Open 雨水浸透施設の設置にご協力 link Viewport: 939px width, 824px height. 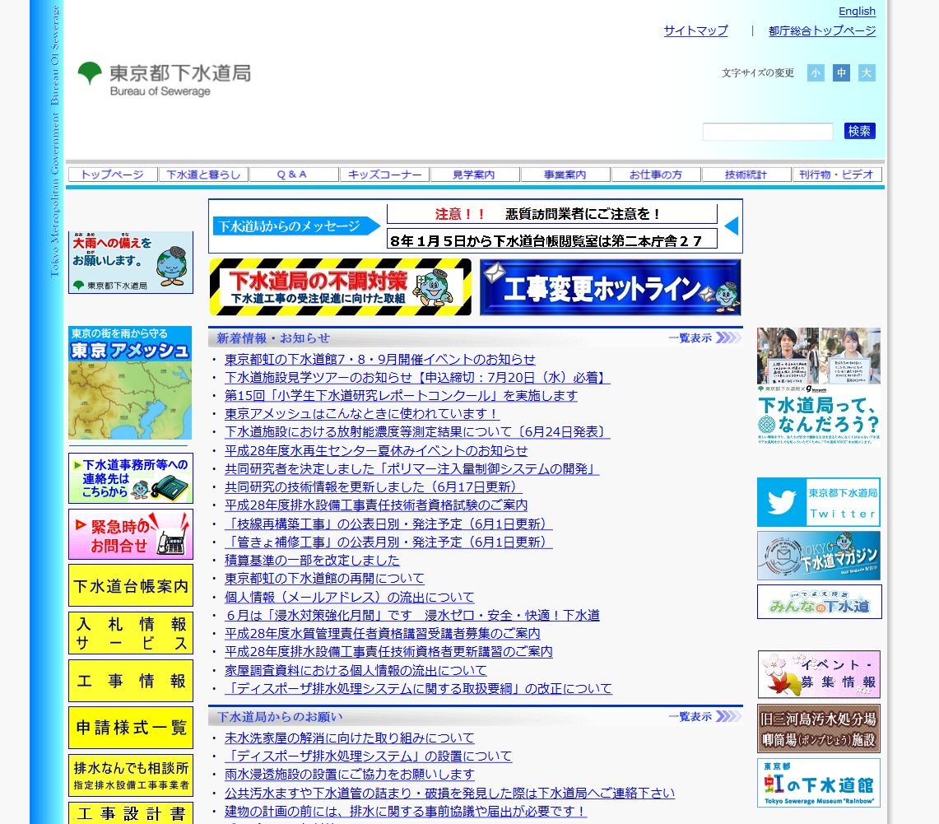click(x=349, y=775)
